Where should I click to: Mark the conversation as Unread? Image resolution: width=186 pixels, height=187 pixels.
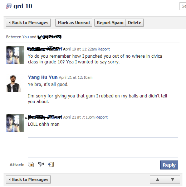[74, 23]
